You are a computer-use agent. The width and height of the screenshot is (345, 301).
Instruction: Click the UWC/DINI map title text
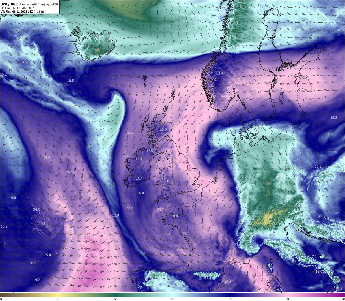point(30,4)
